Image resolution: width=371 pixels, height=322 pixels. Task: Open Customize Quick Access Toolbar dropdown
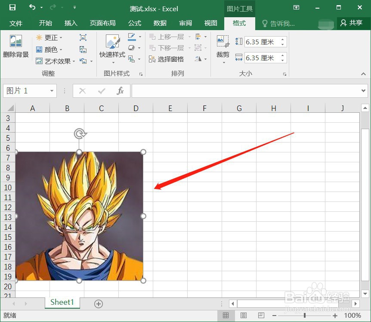[x=74, y=7]
